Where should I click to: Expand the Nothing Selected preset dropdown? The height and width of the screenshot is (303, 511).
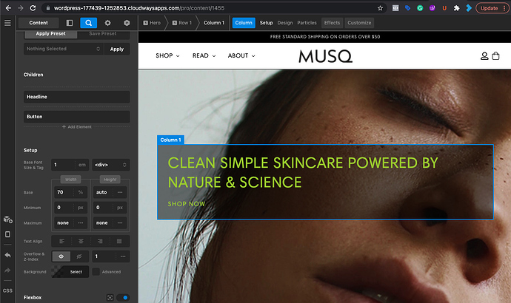click(62, 49)
